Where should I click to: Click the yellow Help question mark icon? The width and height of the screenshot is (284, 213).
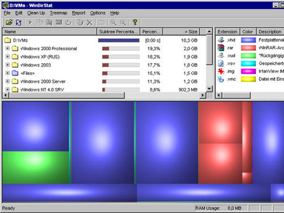(x=135, y=22)
